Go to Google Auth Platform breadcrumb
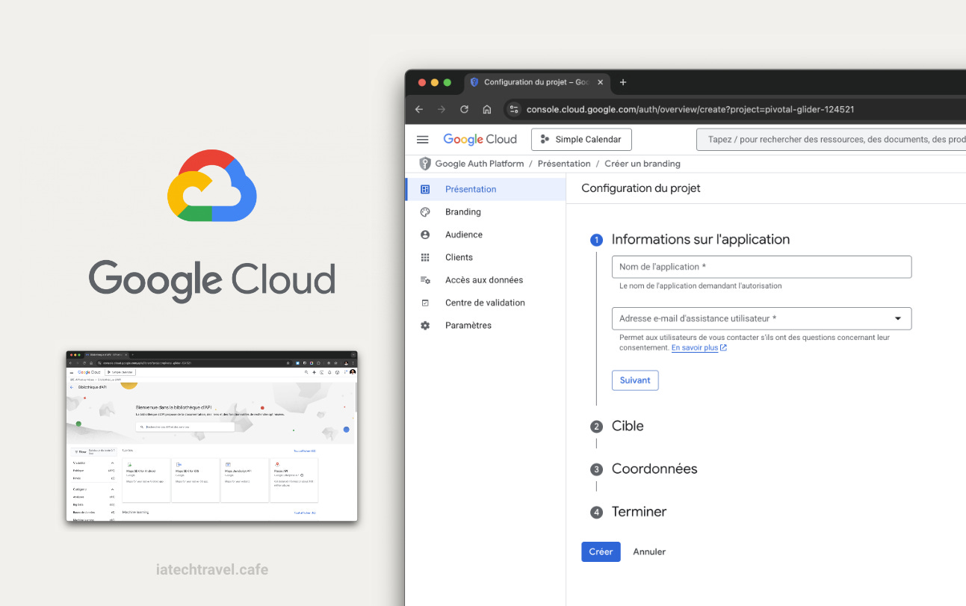Viewport: 966px width, 606px height. pyautogui.click(x=480, y=164)
